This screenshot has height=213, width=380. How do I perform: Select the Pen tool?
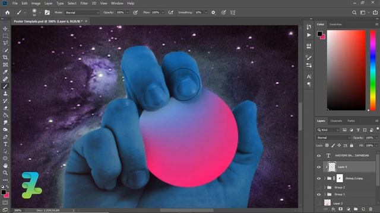point(5,137)
